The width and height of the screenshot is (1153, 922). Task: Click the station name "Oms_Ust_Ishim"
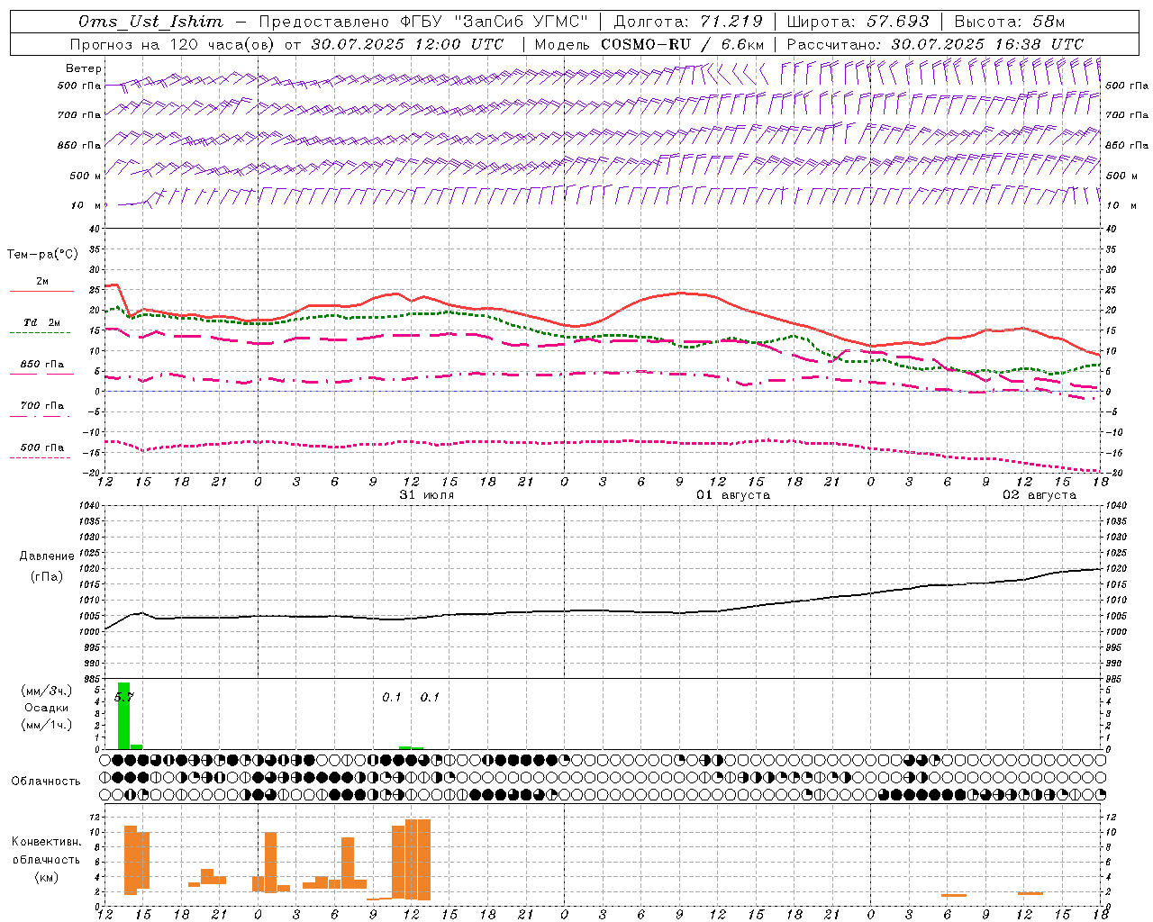tap(150, 22)
